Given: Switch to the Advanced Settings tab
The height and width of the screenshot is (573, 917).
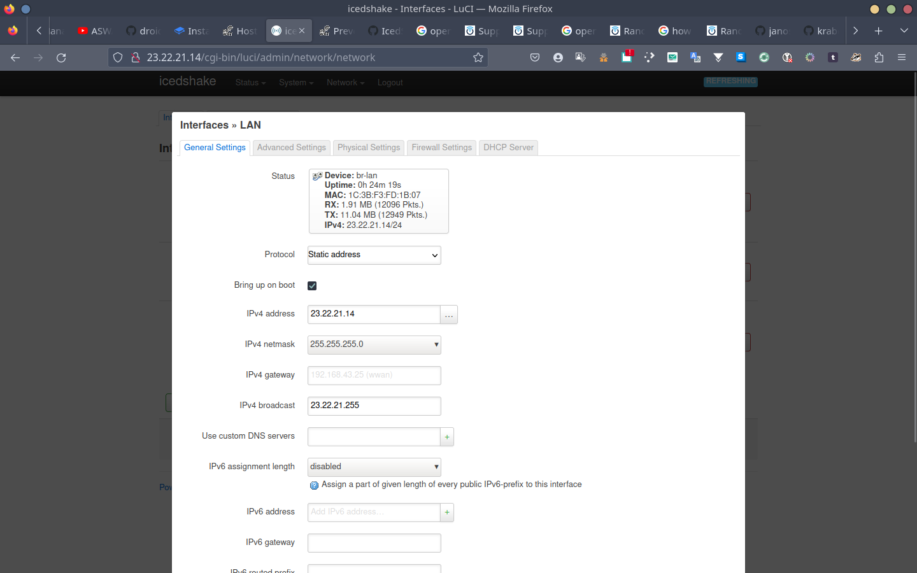Looking at the screenshot, I should pyautogui.click(x=291, y=148).
